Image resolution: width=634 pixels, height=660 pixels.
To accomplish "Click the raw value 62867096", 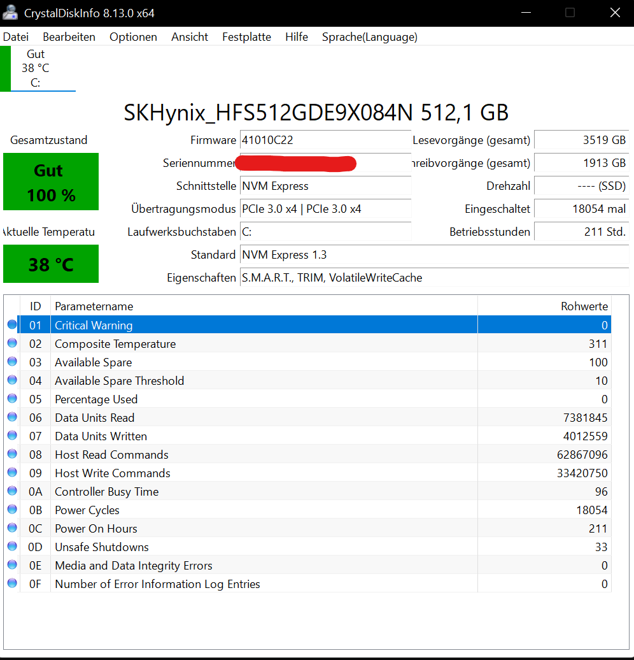I will [x=582, y=455].
